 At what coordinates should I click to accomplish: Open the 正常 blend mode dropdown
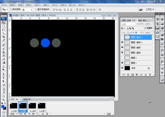coord(128,24)
